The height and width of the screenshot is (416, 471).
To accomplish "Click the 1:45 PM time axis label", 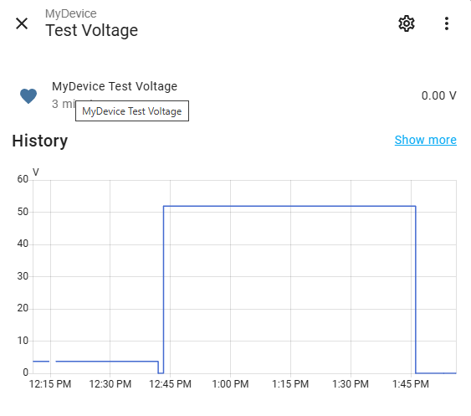I will pos(410,384).
